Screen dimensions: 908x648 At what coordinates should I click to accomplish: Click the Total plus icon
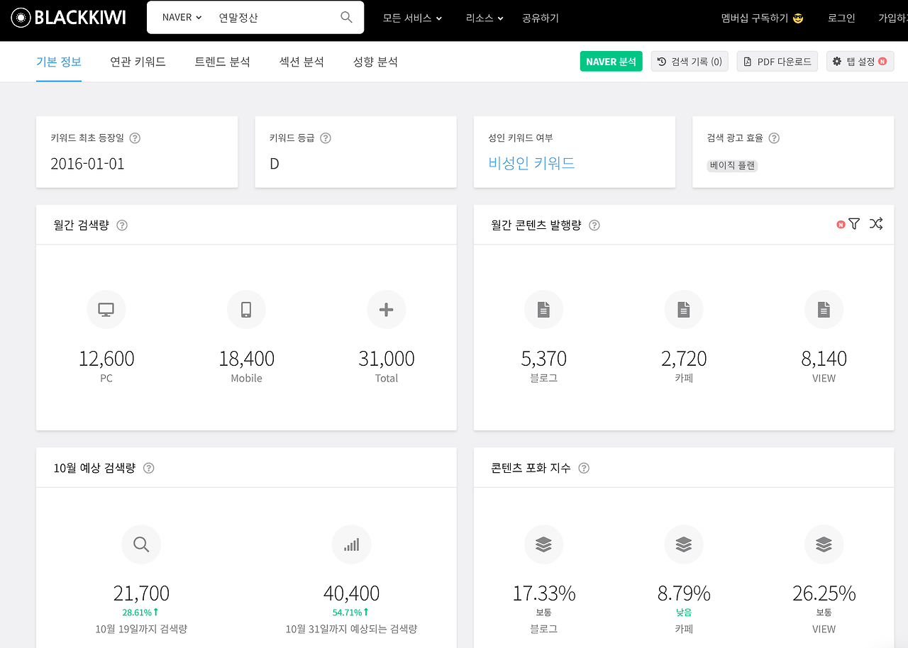(387, 309)
